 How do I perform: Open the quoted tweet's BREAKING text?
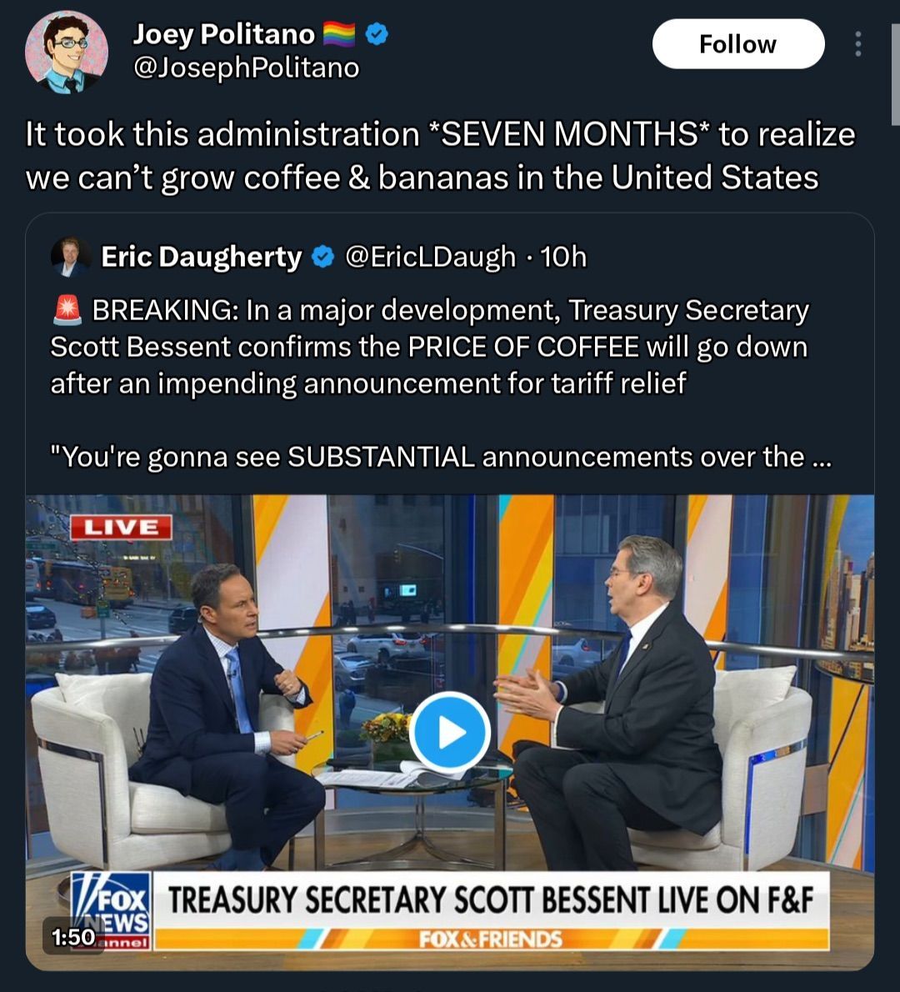pyautogui.click(x=429, y=347)
